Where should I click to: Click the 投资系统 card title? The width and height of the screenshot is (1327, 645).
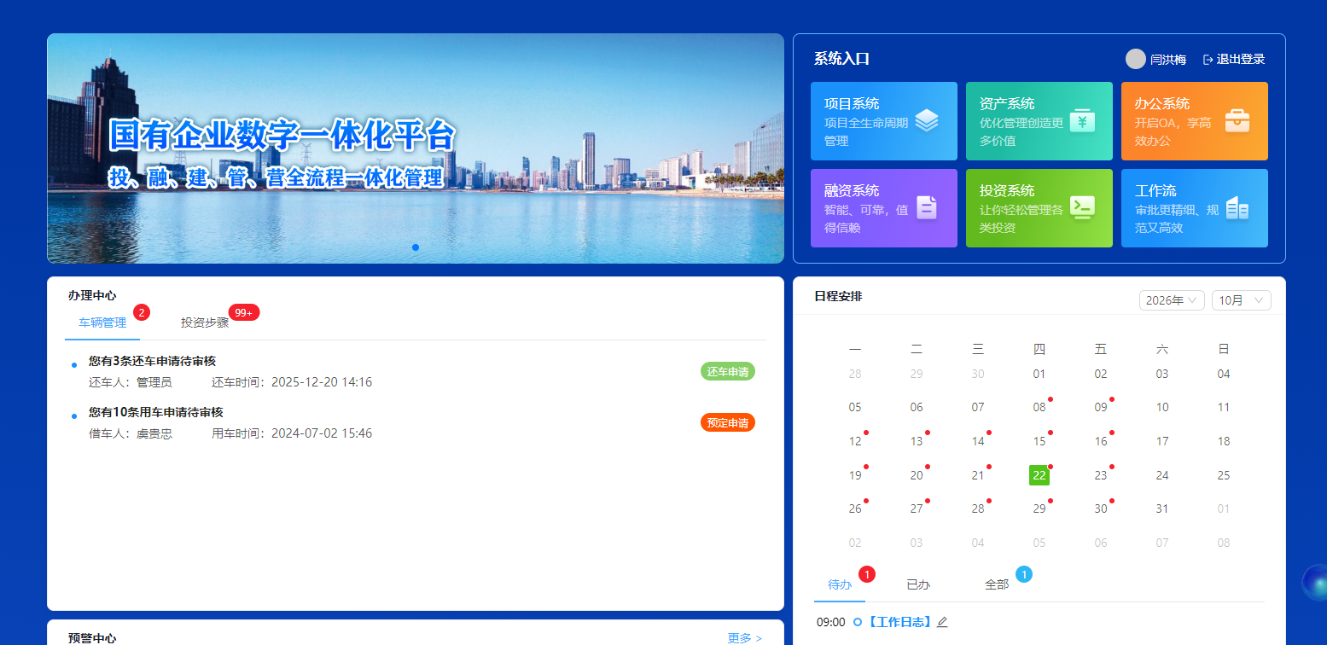[1007, 190]
